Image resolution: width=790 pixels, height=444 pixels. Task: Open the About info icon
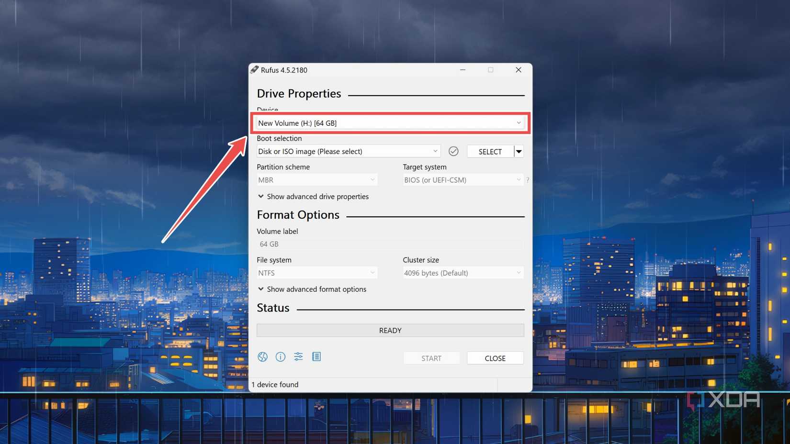tap(281, 357)
